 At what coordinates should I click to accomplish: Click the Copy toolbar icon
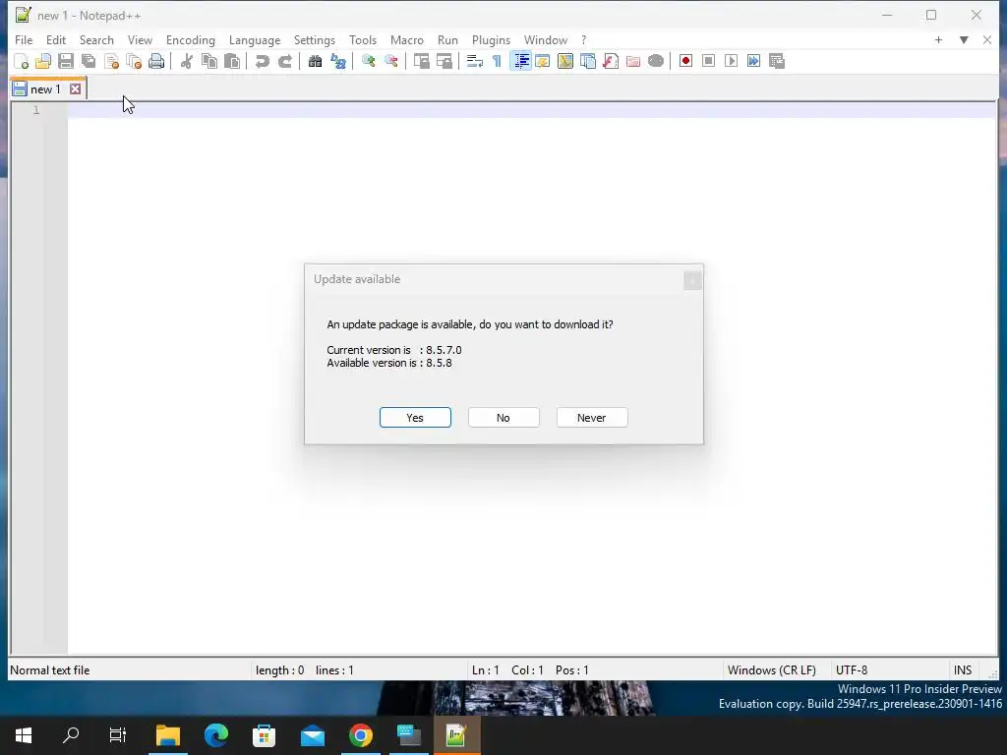pyautogui.click(x=209, y=61)
